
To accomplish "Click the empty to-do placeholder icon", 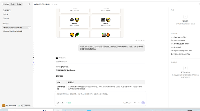I will 185,17.
